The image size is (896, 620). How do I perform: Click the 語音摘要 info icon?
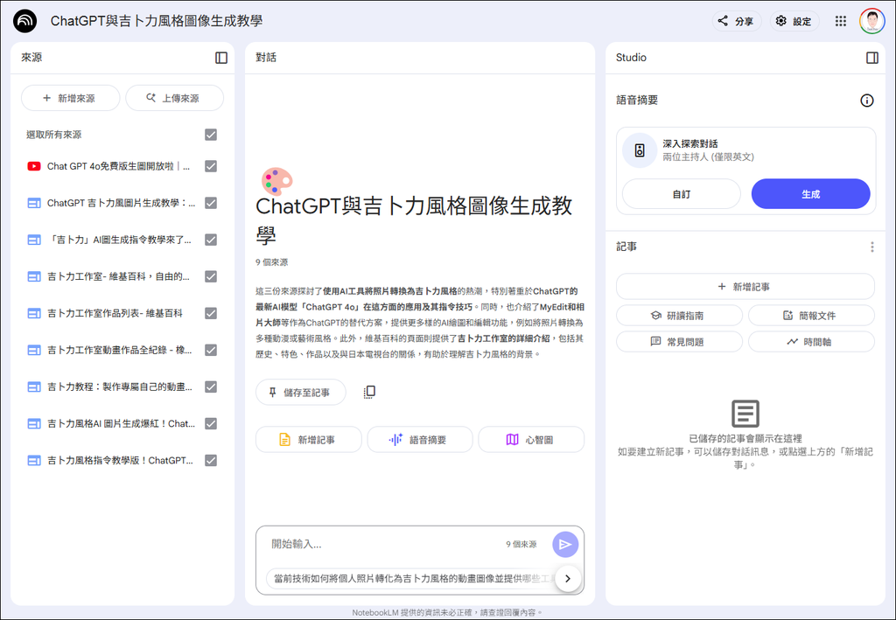(867, 101)
